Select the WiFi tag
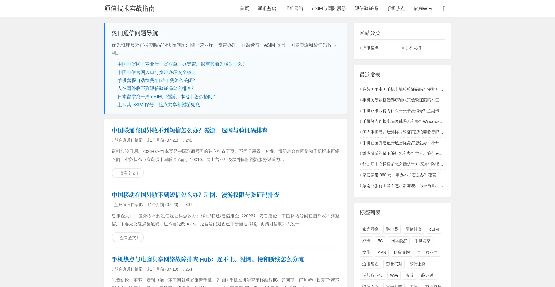Viewport: 555px width, 287px height. pyautogui.click(x=394, y=275)
